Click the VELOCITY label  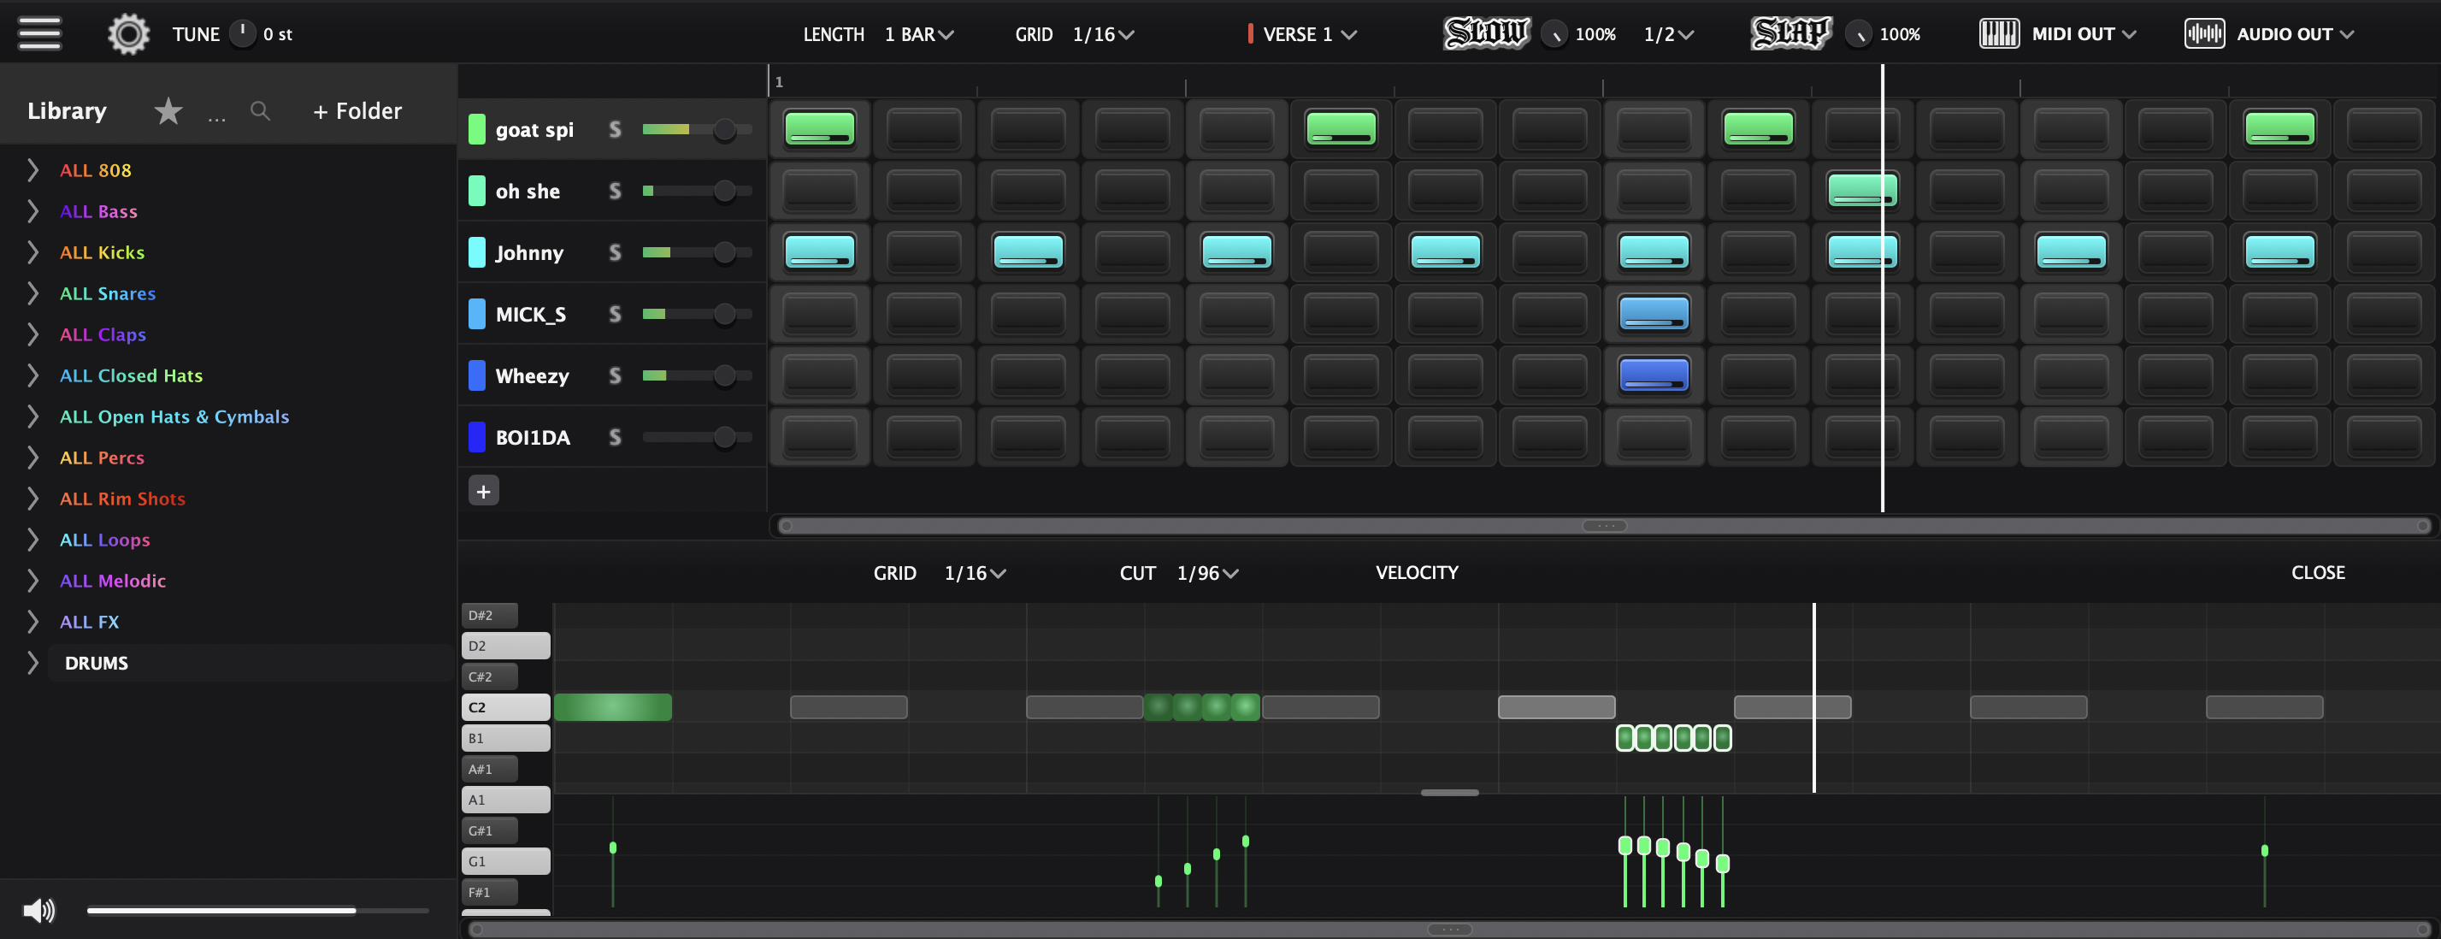pos(1417,572)
